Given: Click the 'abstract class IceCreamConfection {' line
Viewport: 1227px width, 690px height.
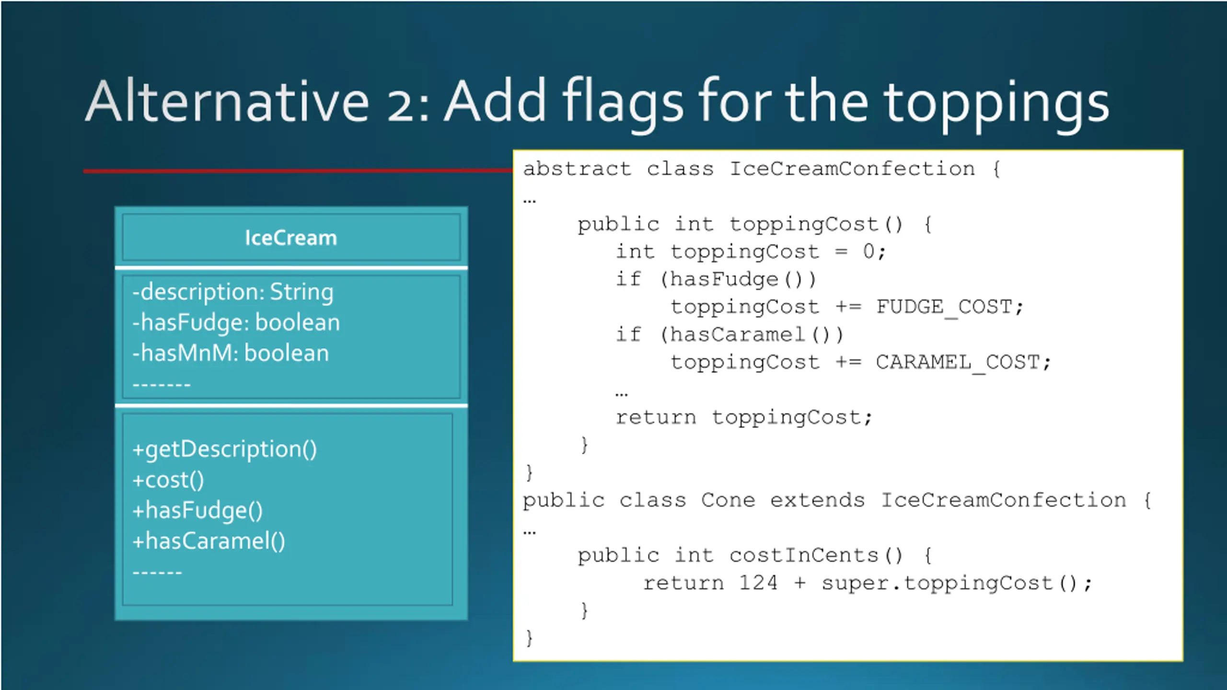Looking at the screenshot, I should pos(762,170).
